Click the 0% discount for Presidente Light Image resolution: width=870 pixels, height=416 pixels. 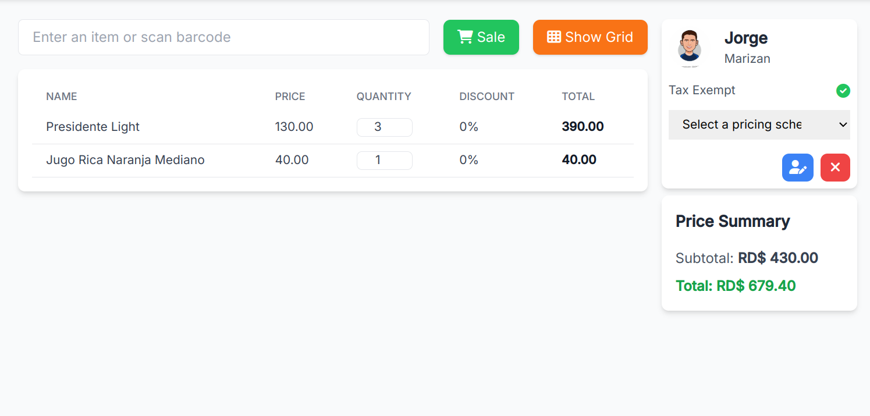coord(468,126)
